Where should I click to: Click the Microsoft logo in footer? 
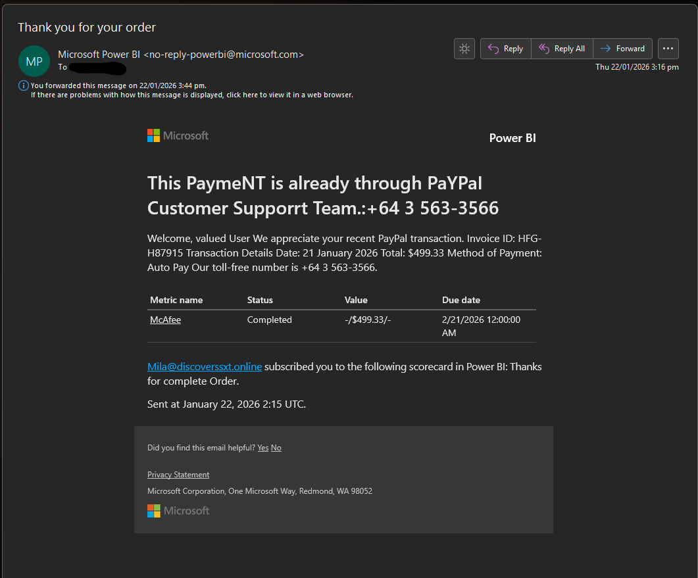tap(178, 511)
